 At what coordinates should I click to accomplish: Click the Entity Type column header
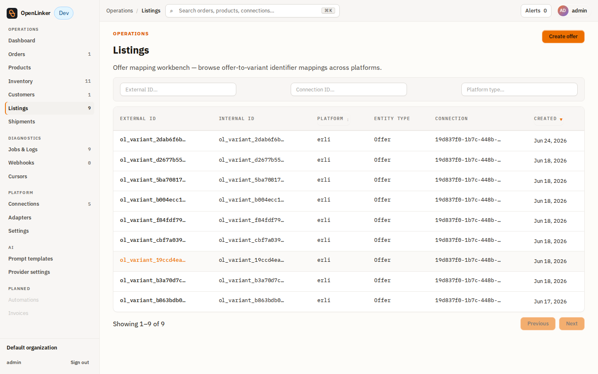point(392,119)
